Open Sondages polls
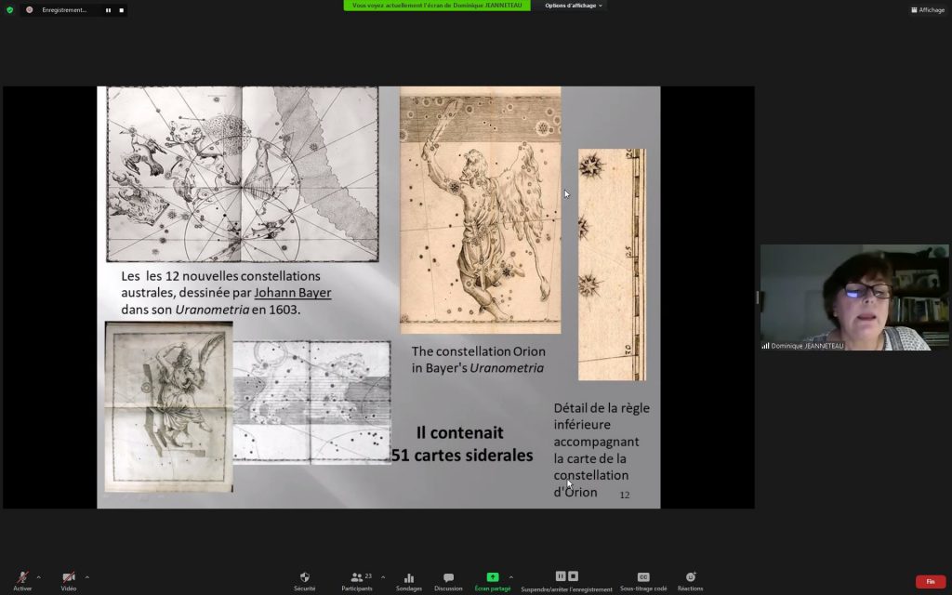The image size is (952, 595). [409, 581]
